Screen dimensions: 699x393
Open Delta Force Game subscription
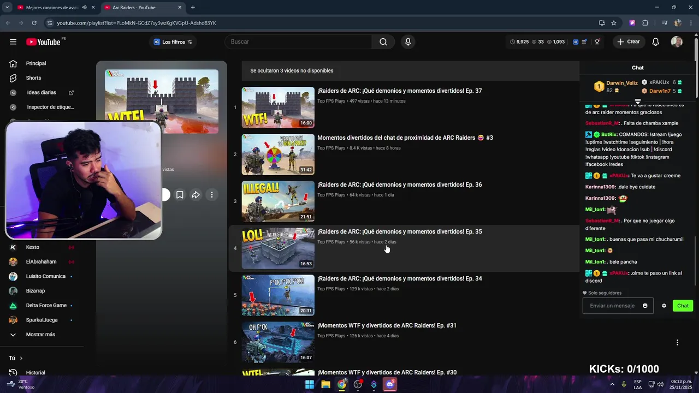click(46, 306)
